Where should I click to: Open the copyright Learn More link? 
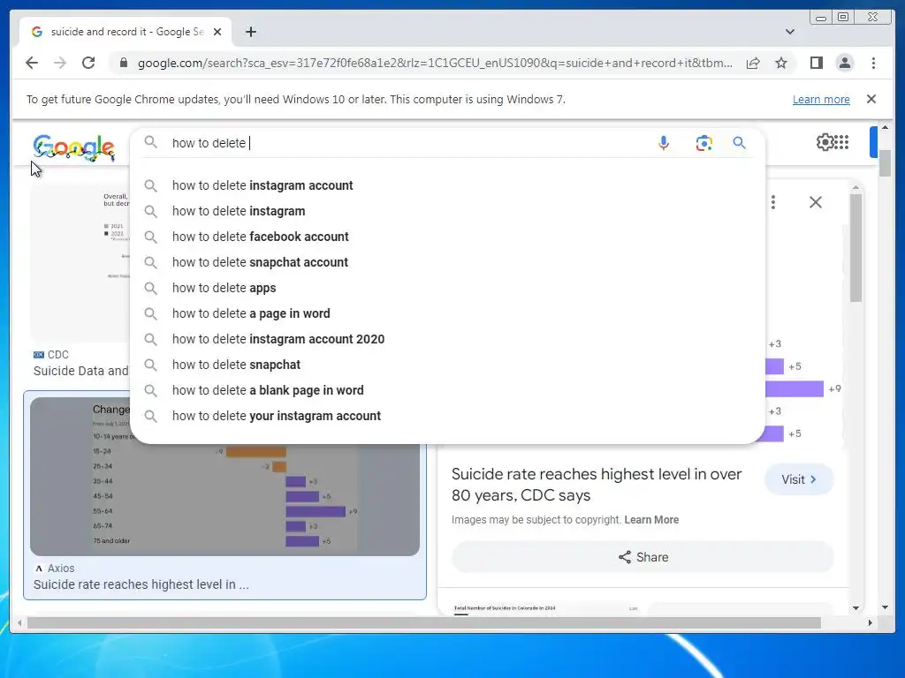point(651,519)
